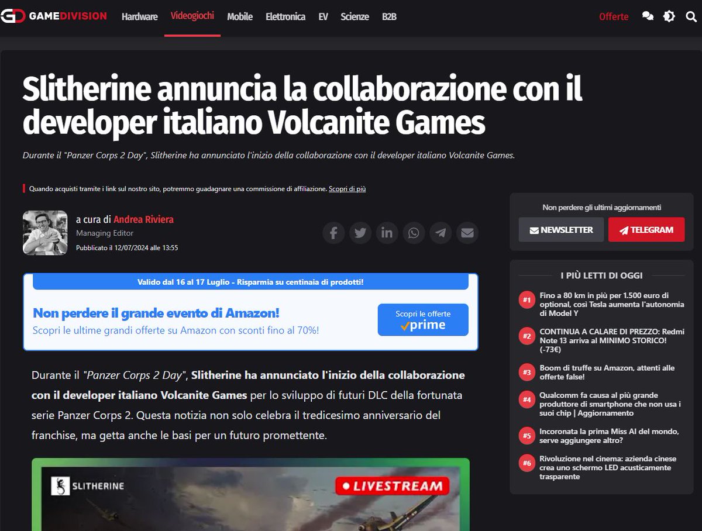This screenshot has width=702, height=531.
Task: Click the #6 ranking badge
Action: (x=526, y=463)
